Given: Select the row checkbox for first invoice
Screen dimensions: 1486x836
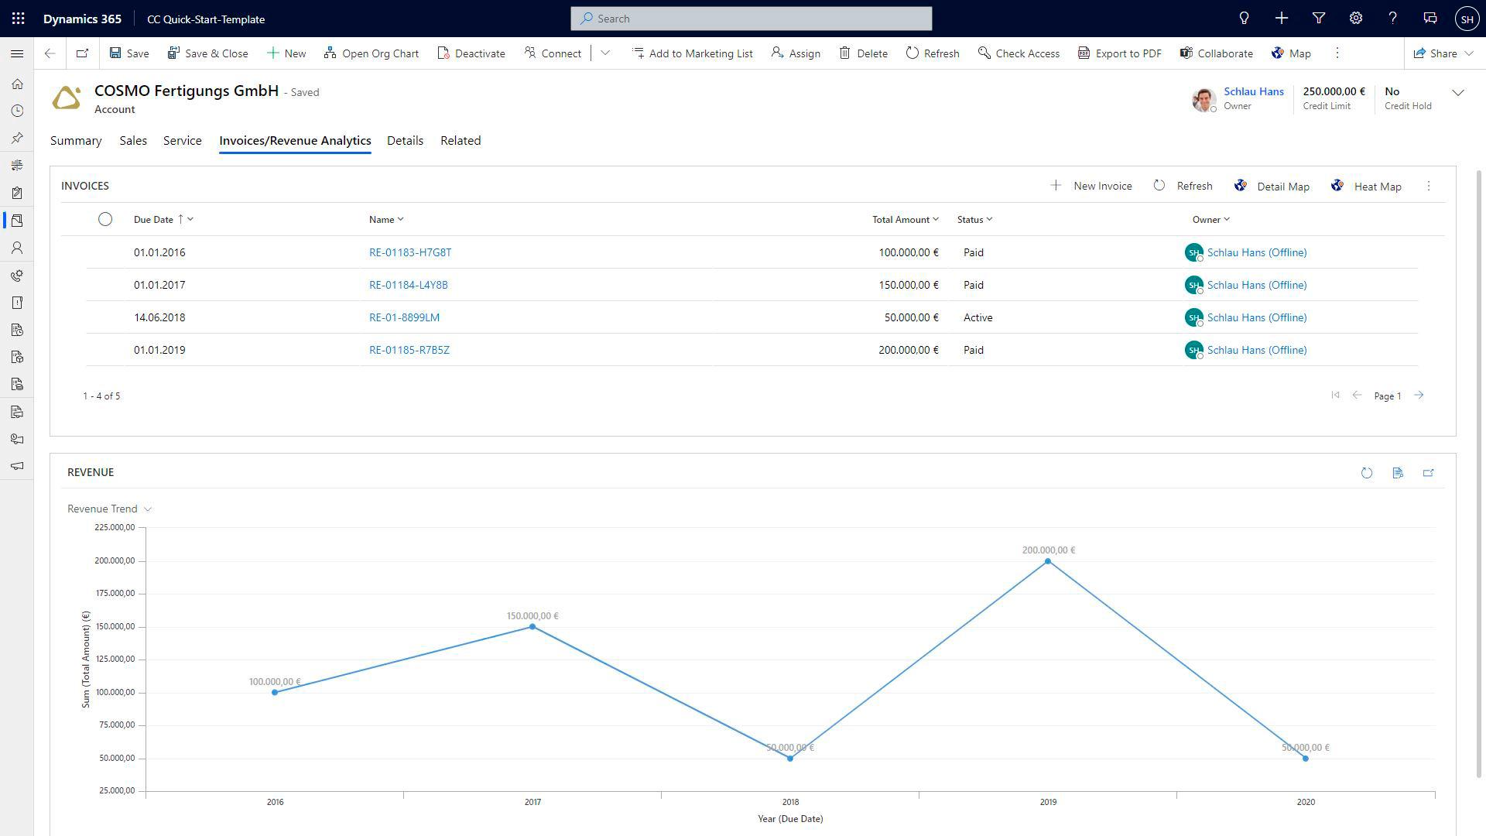Looking at the screenshot, I should [x=105, y=252].
